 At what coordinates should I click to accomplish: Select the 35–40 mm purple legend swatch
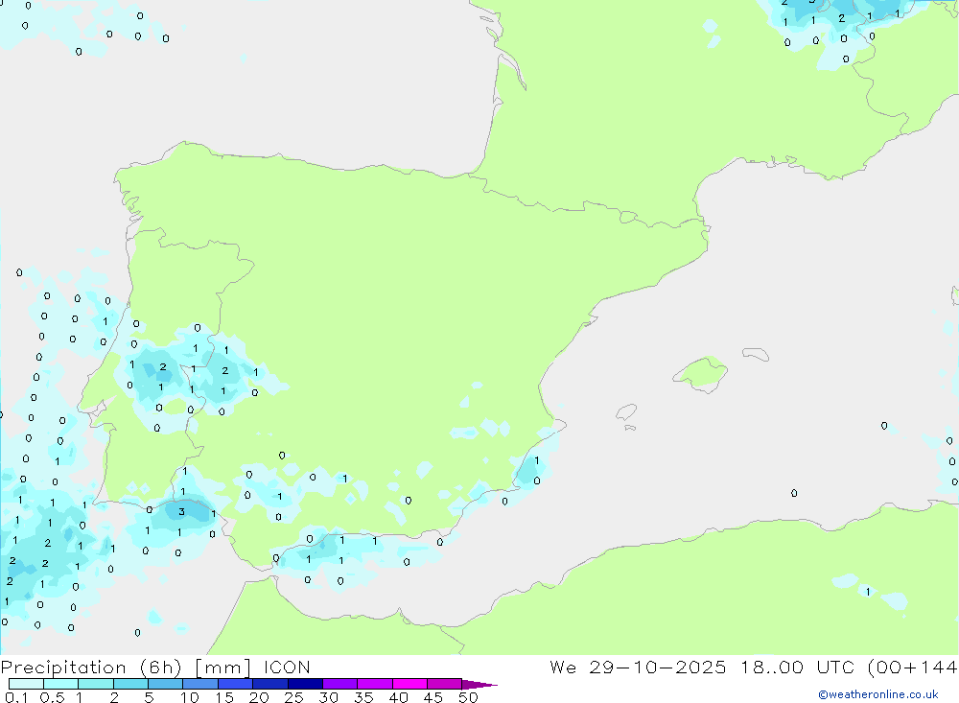375,684
